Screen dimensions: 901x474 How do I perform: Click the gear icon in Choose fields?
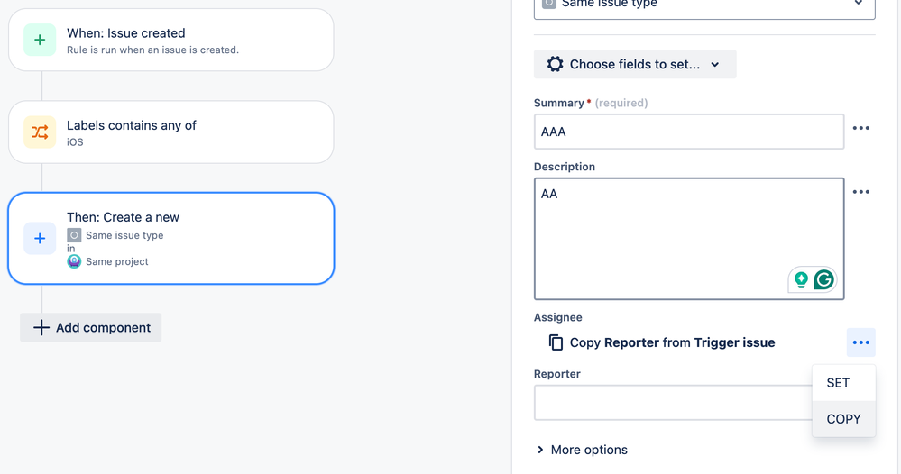pos(555,64)
